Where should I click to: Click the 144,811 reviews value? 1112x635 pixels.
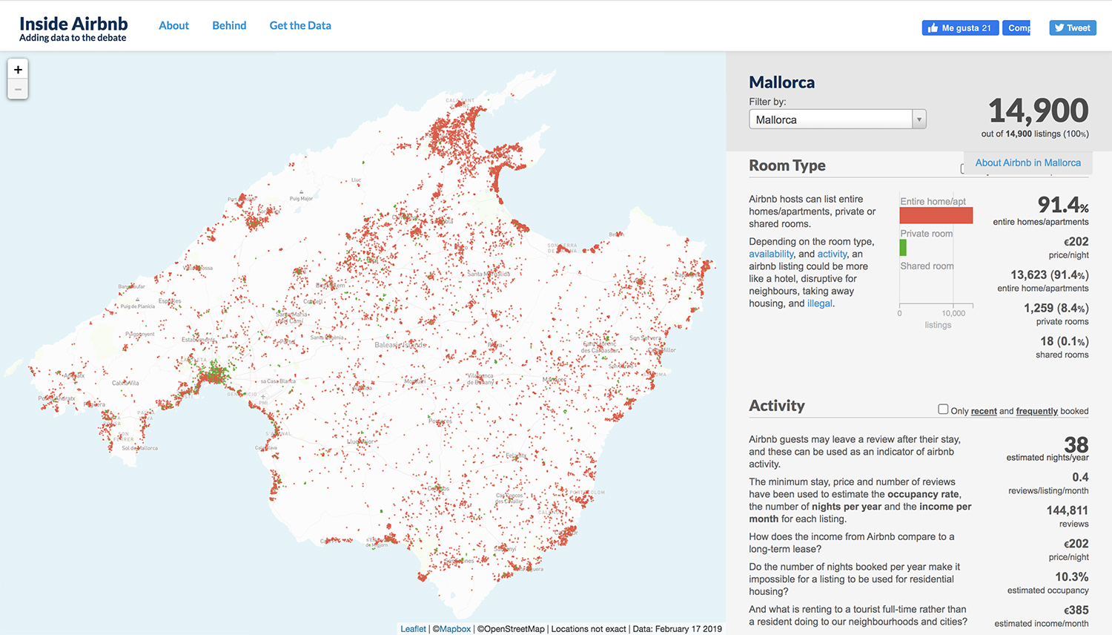[1068, 510]
